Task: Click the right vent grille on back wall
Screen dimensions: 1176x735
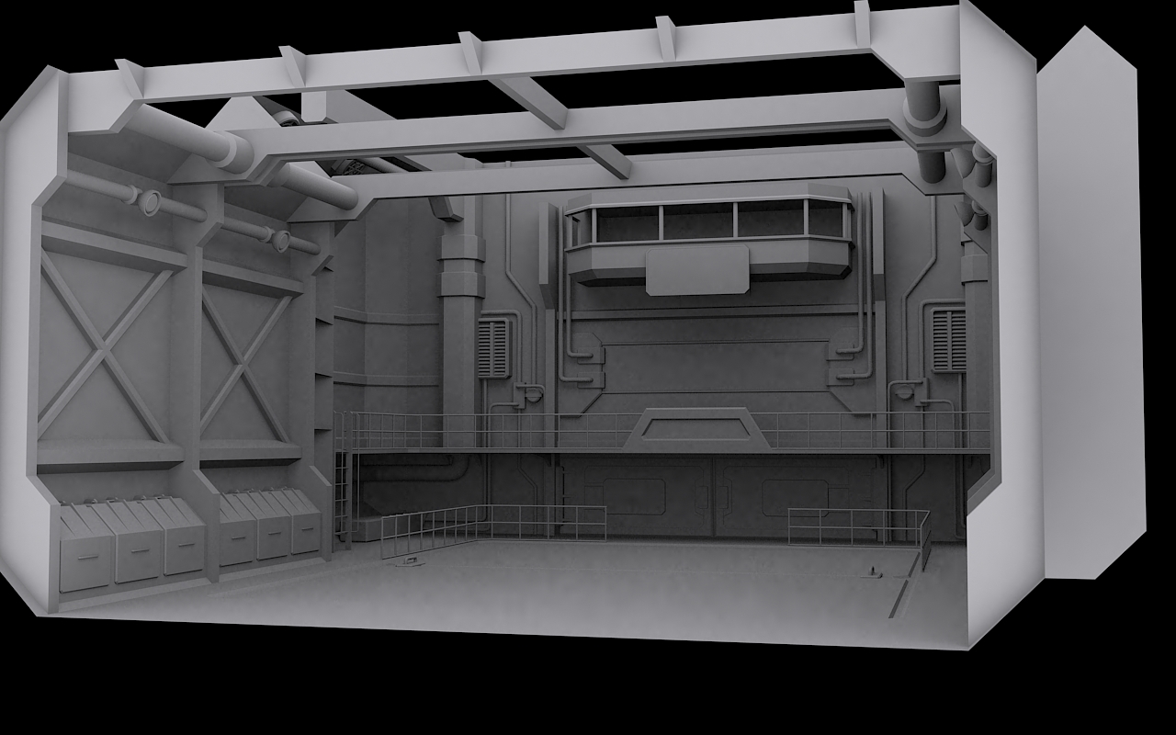Action: 948,340
